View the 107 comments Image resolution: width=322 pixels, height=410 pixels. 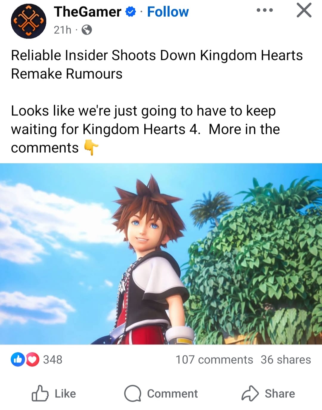pos(214,360)
